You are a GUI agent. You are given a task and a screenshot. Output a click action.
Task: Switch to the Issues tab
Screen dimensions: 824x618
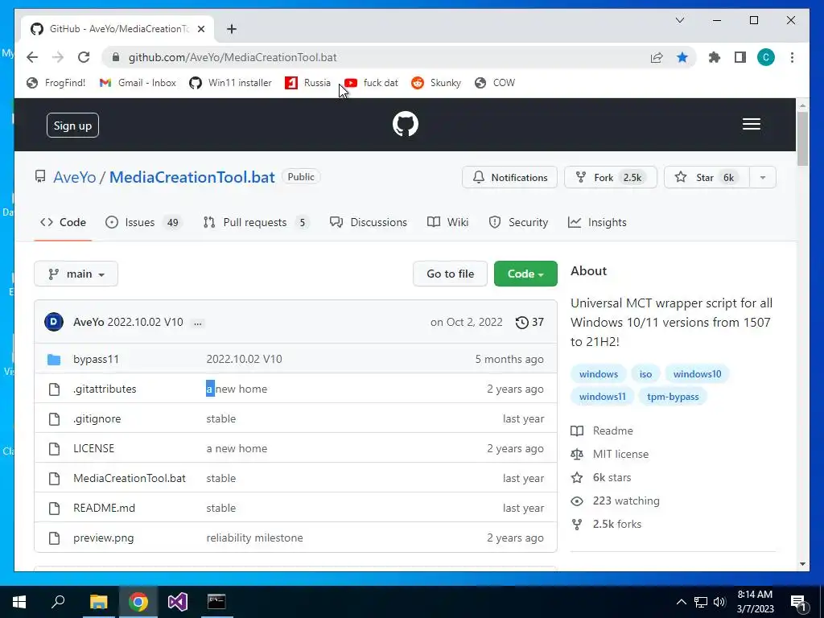pyautogui.click(x=143, y=222)
